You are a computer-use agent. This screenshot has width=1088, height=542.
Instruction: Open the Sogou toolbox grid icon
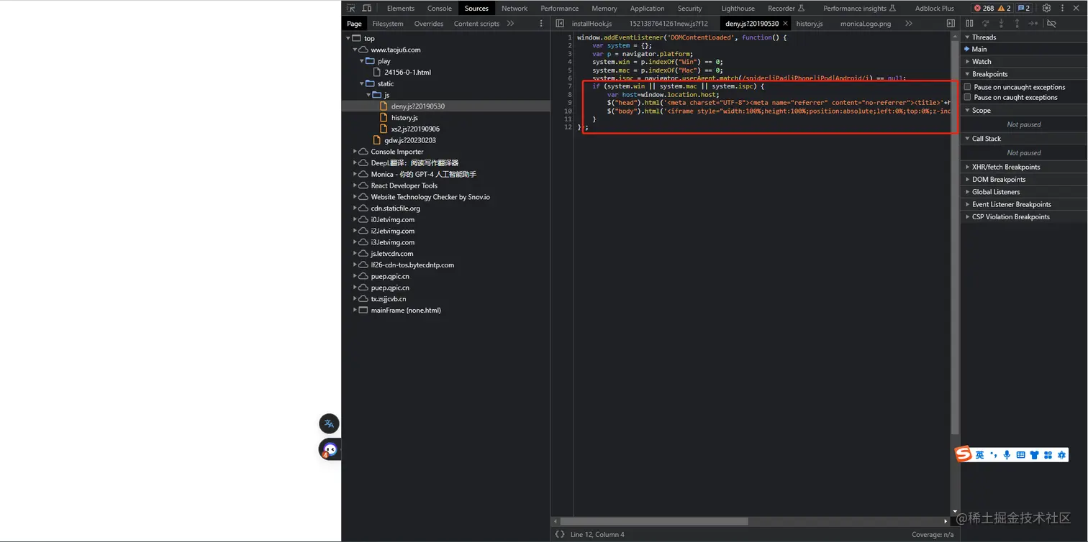point(1048,455)
